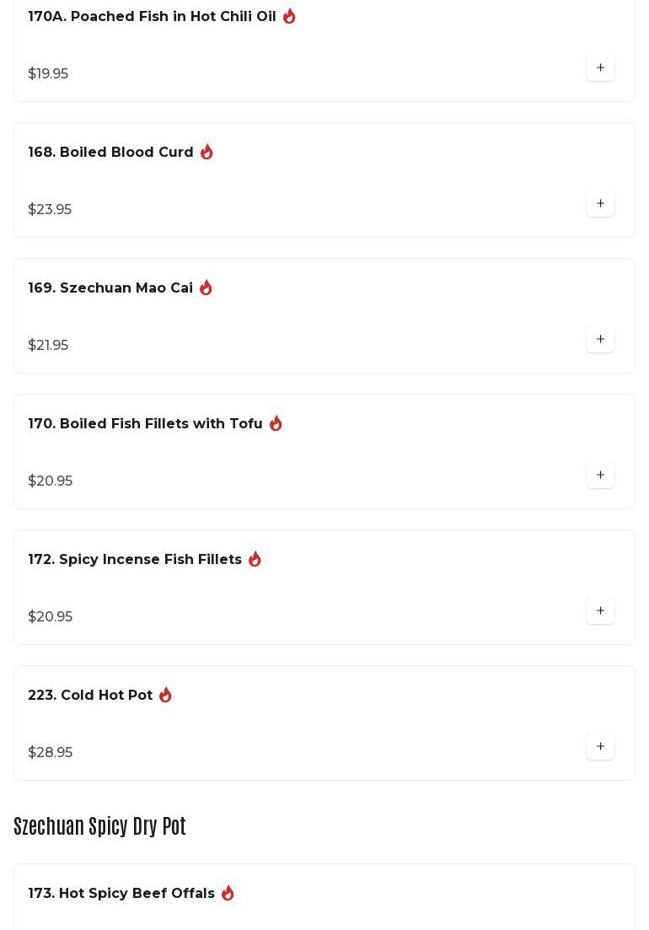Click flame icon next to Szechuan Mao Cai
Viewport: 649px width, 930px height.
[x=206, y=288]
